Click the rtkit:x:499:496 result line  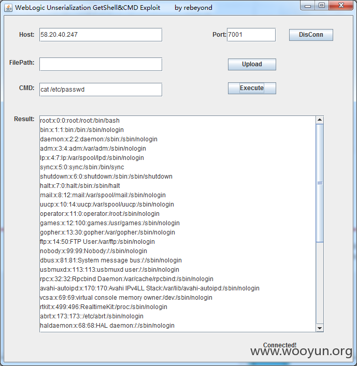click(104, 307)
